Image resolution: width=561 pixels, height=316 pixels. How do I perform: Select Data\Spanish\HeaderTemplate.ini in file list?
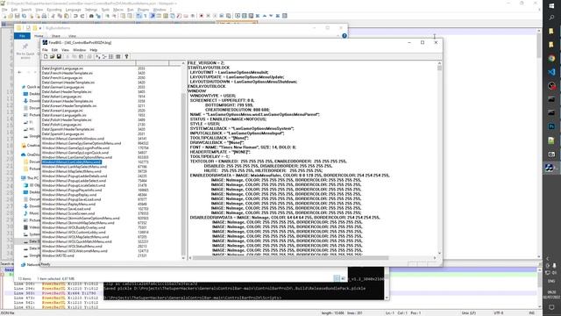click(68, 129)
